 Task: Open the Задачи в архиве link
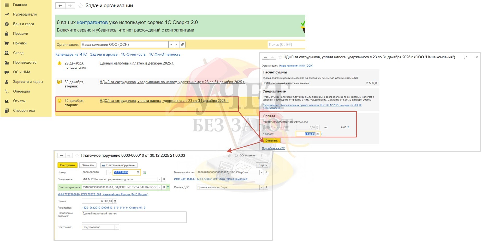point(104,54)
